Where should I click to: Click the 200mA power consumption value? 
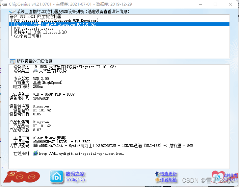(x=38, y=86)
